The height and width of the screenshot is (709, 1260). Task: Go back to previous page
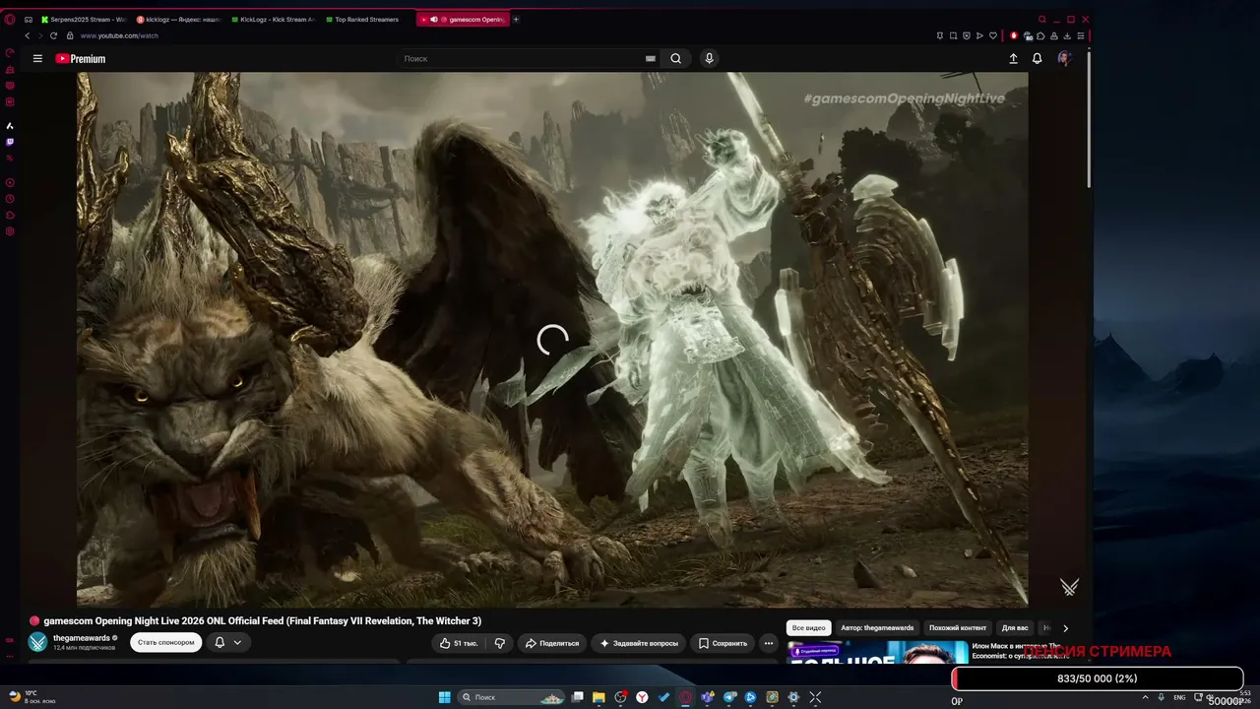(28, 35)
